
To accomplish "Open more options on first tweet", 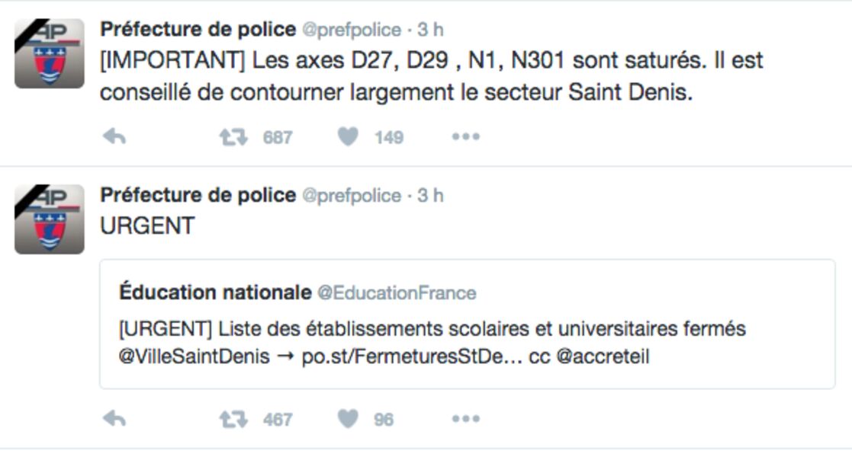I will coord(466,137).
